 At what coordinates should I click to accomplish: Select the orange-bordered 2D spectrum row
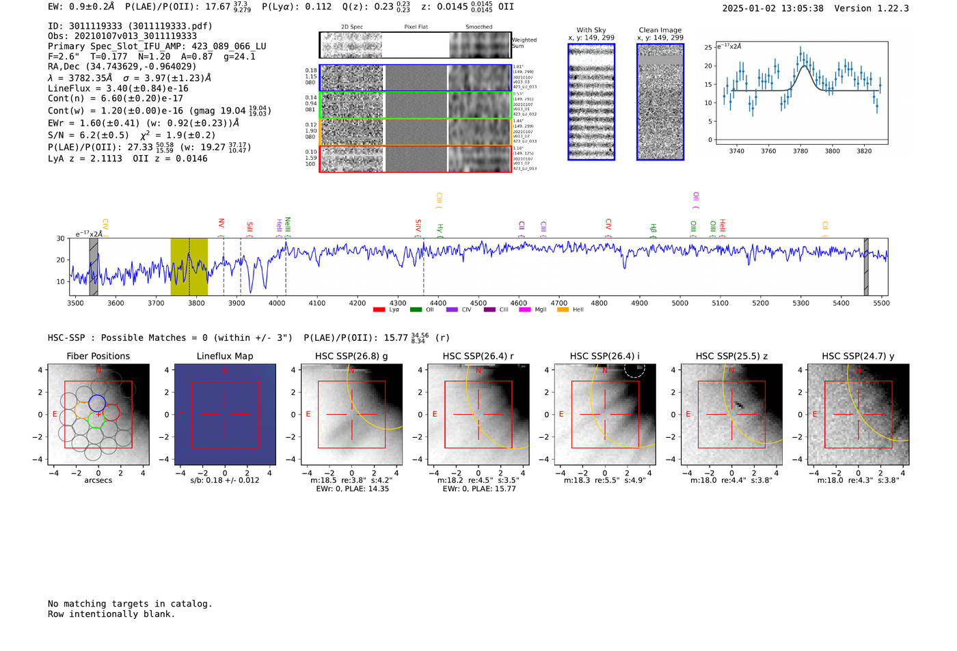coord(416,132)
